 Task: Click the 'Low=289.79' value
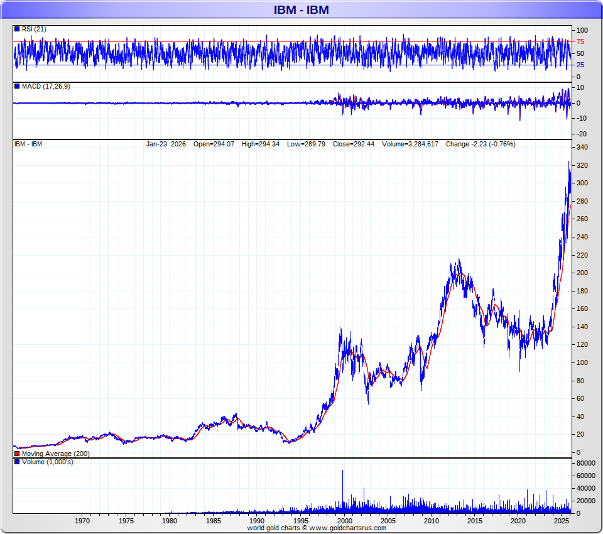[306, 144]
